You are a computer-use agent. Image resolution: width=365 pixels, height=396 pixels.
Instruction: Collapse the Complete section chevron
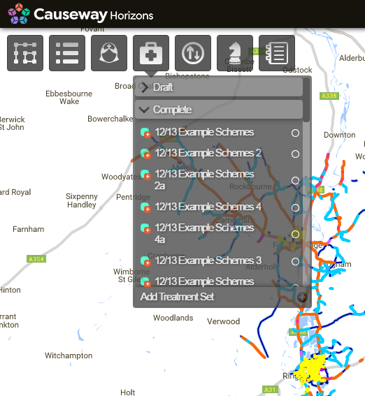coord(144,110)
